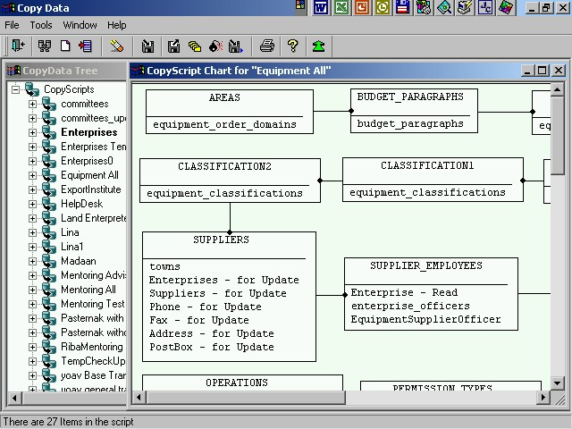Expand the Equipment All tree node
Image resolution: width=572 pixels, height=429 pixels.
(33, 175)
